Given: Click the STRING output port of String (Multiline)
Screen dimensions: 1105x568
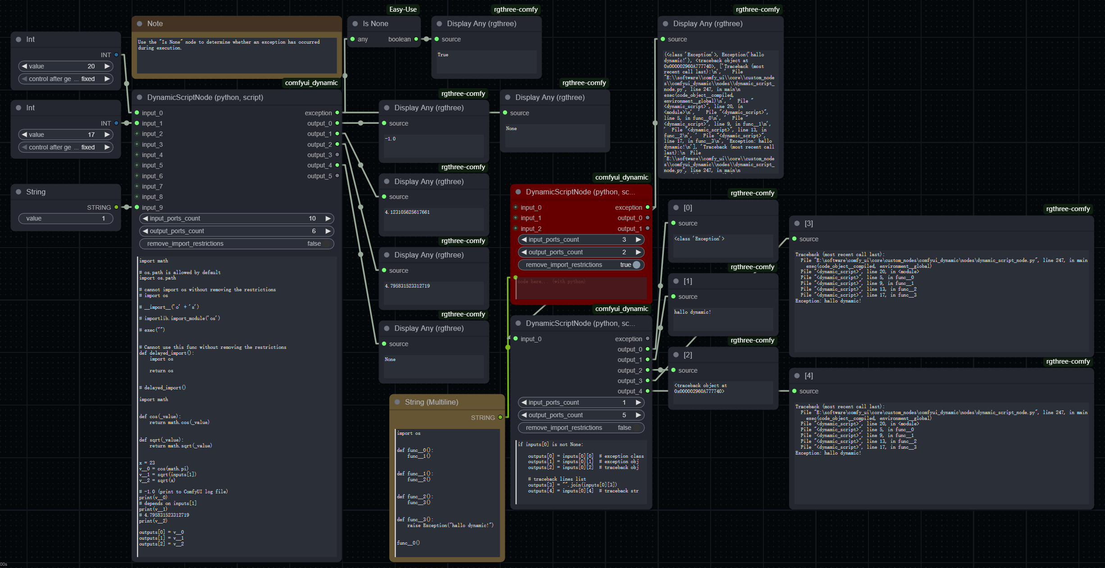Looking at the screenshot, I should click(x=500, y=417).
